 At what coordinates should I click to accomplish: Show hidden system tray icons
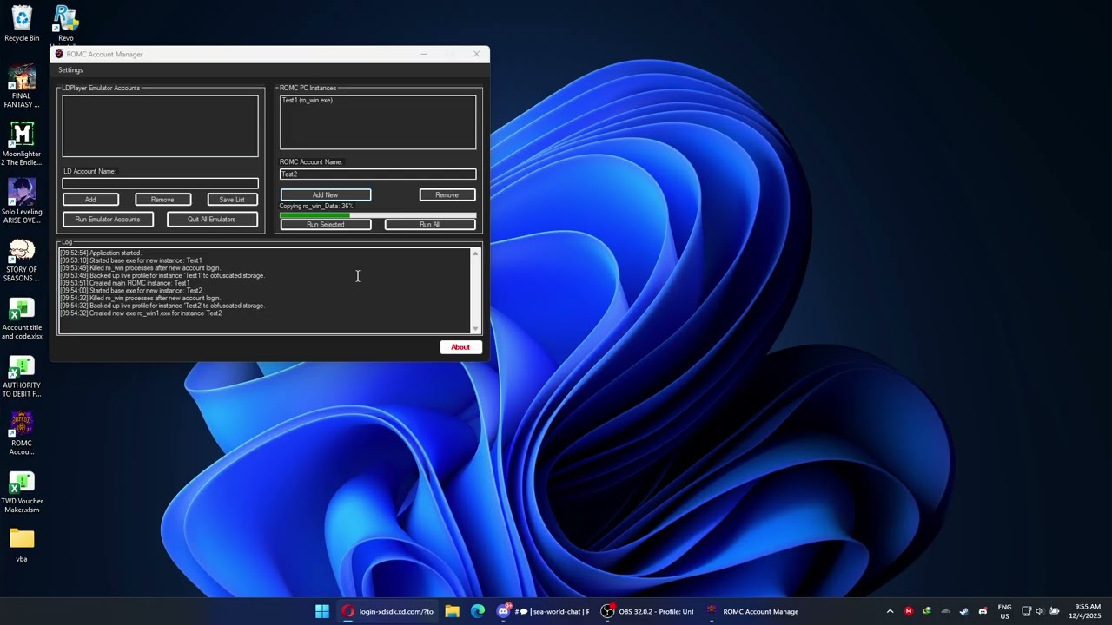click(x=890, y=611)
